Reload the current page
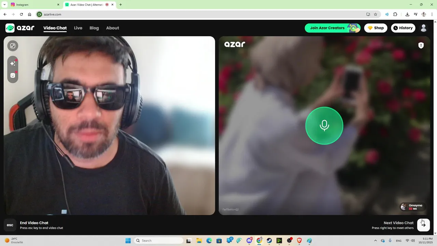The width and height of the screenshot is (437, 246). click(21, 14)
